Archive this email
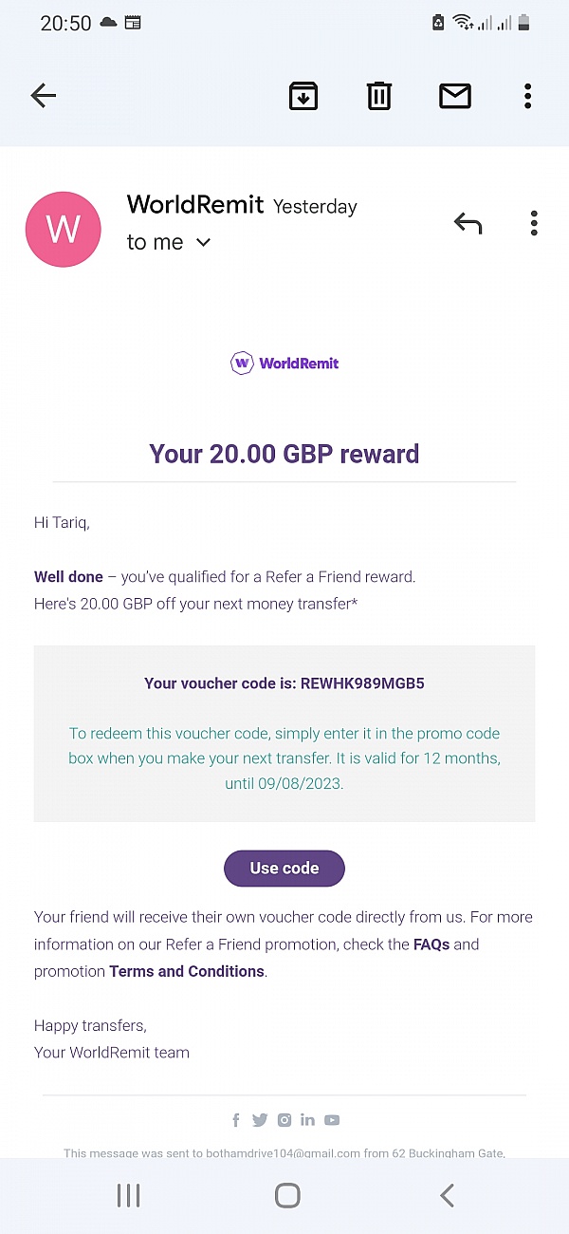Image resolution: width=569 pixels, height=1234 pixels. tap(303, 95)
